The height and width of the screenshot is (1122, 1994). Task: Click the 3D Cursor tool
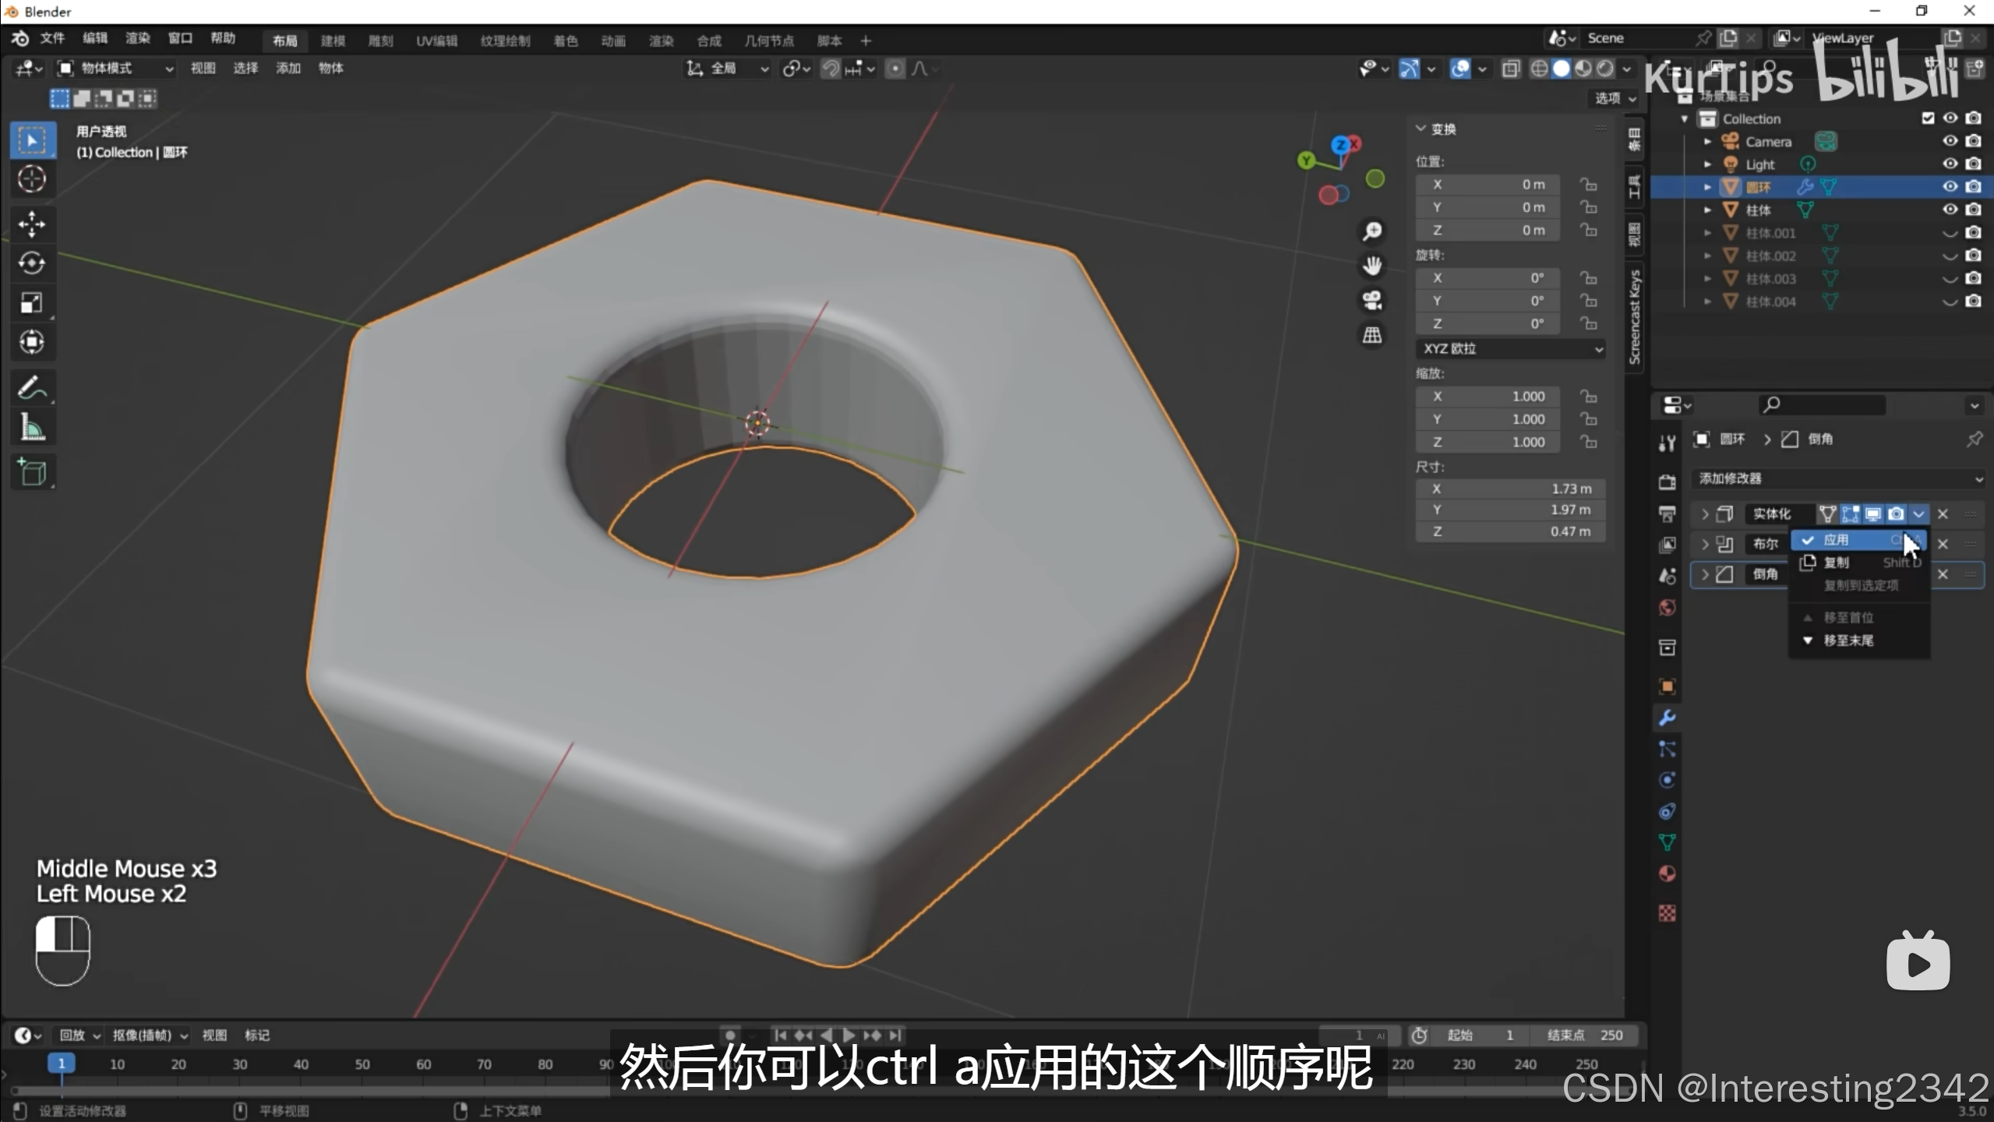coord(31,179)
